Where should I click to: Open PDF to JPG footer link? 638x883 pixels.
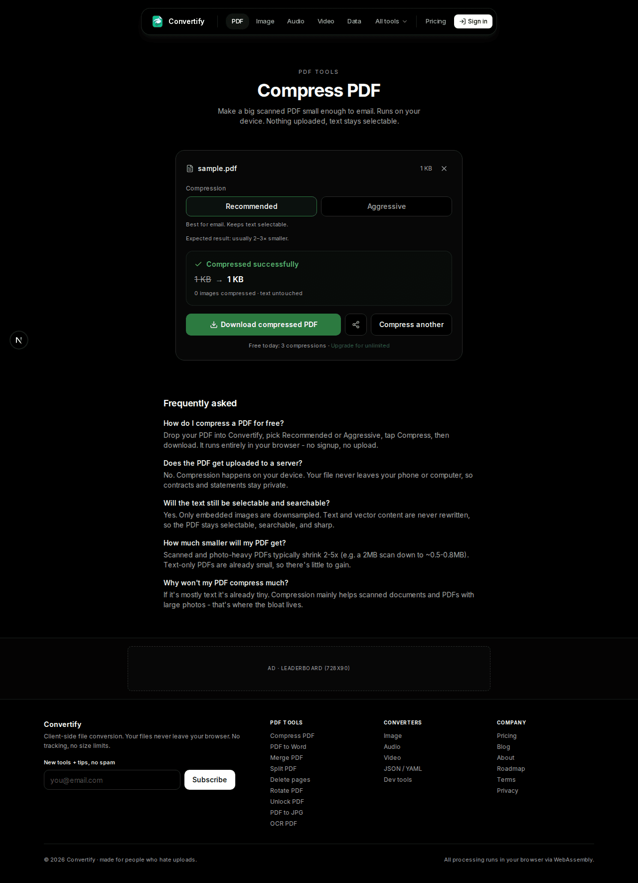287,813
